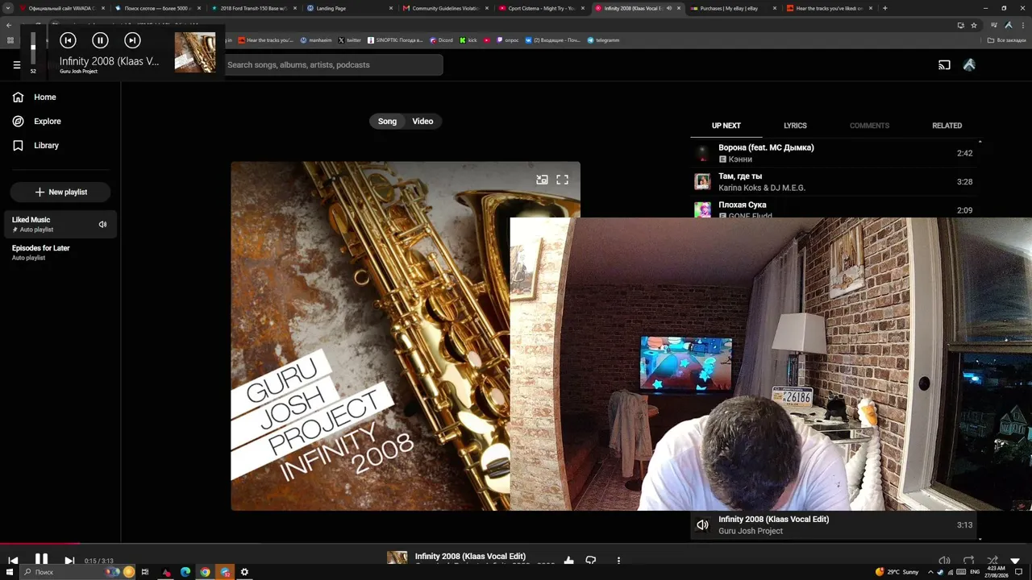Viewport: 1032px width, 580px height.
Task: Select the RELATED tab
Action: pos(947,126)
